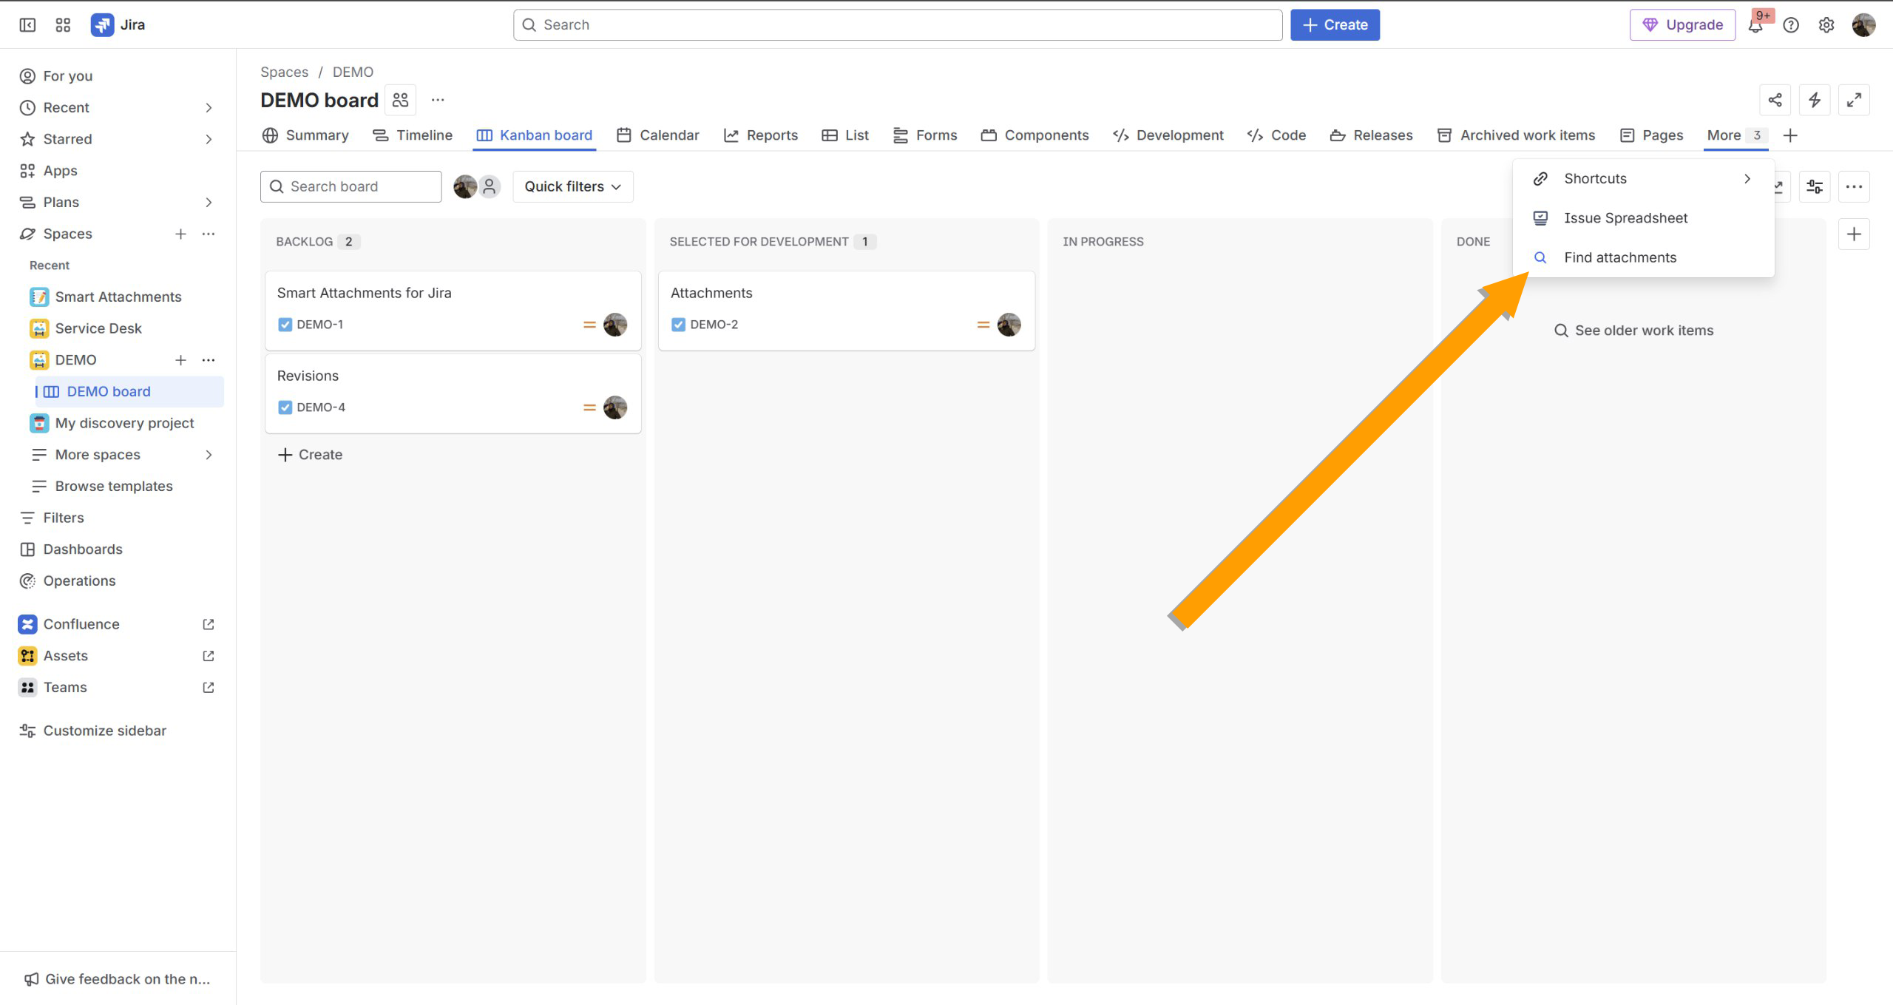Open the app switcher grid icon
The image size is (1893, 1005).
(63, 25)
